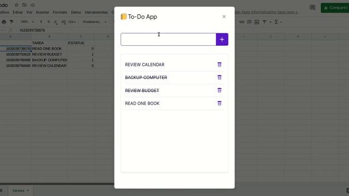Toggle completion of REVIEW CALENDAR task

[x=145, y=65]
